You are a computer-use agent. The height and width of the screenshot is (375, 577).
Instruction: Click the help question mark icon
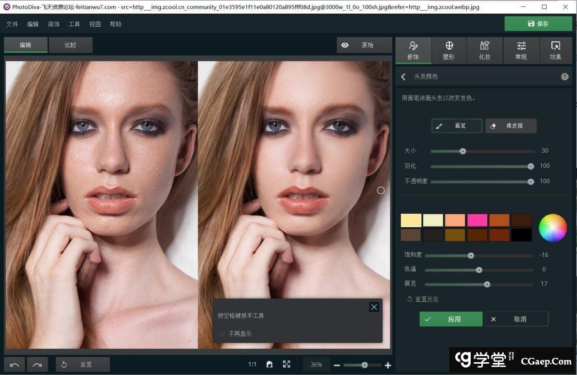point(565,77)
